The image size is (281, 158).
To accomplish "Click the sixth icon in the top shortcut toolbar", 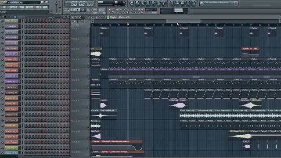I will click(159, 3).
